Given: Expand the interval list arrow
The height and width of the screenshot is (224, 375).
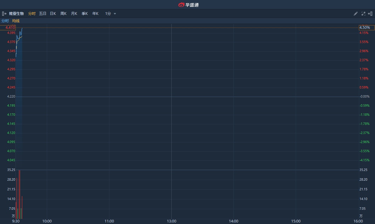Looking at the screenshot, I should tap(115, 14).
